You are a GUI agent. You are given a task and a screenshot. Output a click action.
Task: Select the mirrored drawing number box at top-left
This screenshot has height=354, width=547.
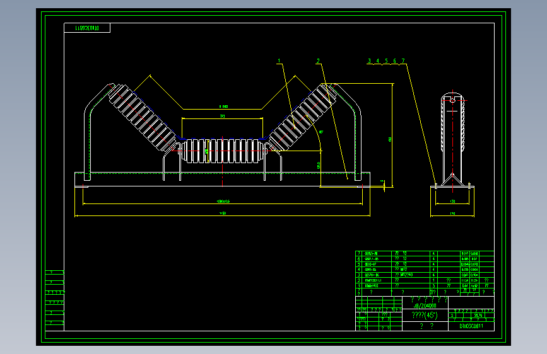point(87,28)
